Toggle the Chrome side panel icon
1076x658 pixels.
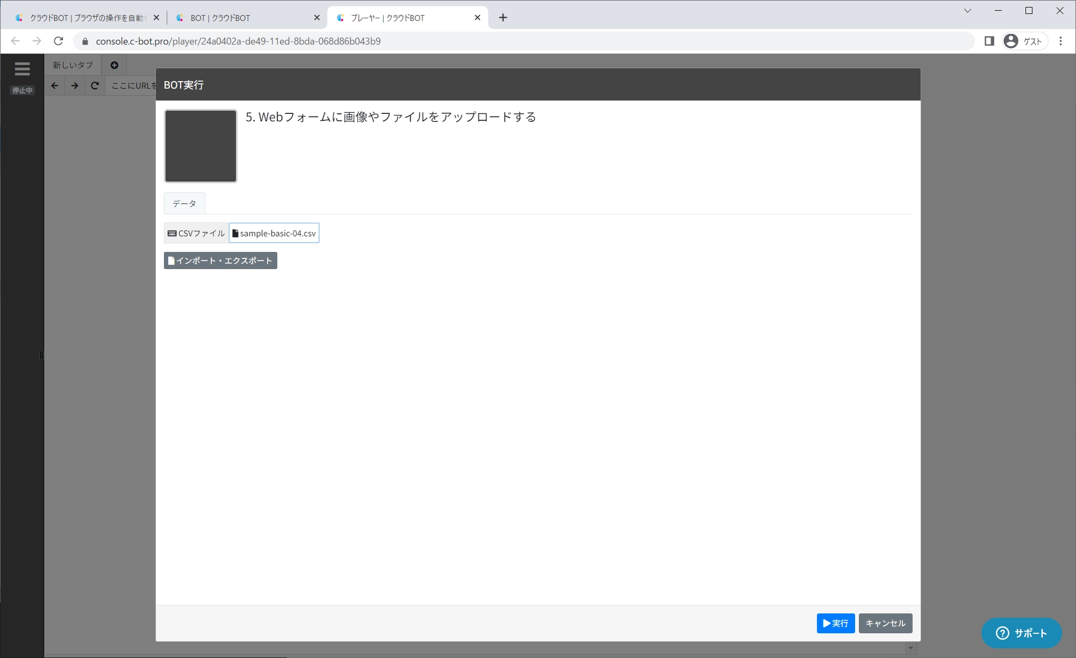click(x=989, y=41)
